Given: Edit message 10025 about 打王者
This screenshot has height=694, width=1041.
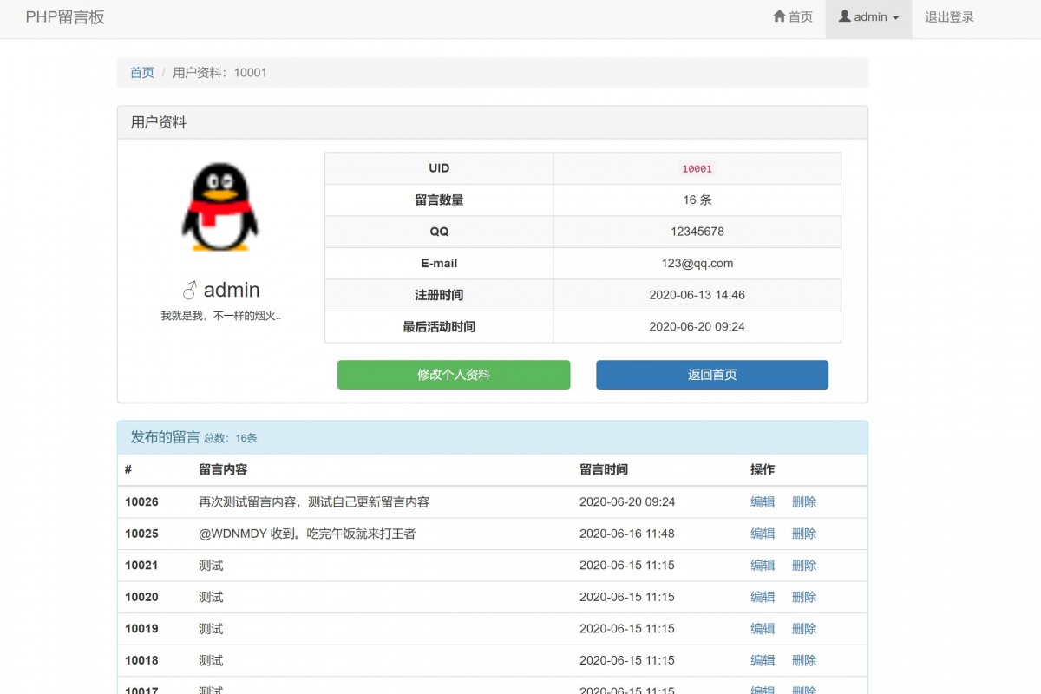Looking at the screenshot, I should tap(762, 534).
